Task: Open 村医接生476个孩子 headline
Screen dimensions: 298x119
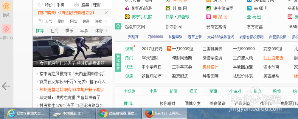Action: (x=71, y=106)
